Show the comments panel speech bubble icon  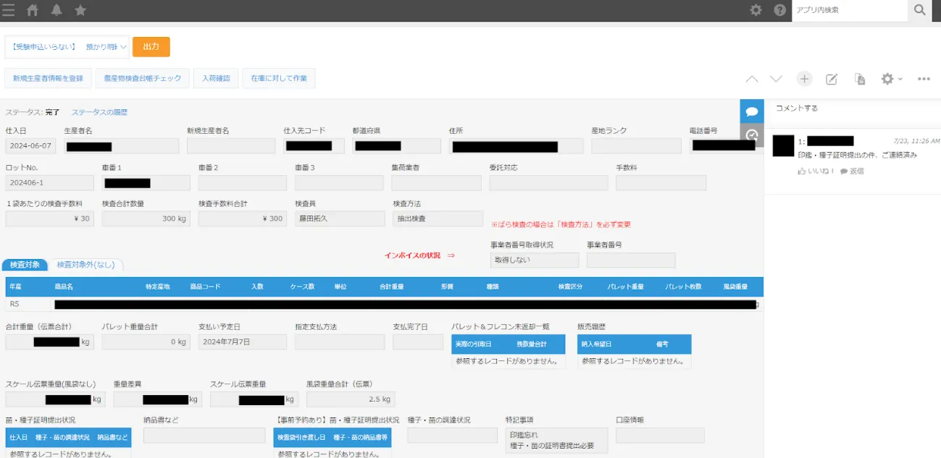point(752,111)
